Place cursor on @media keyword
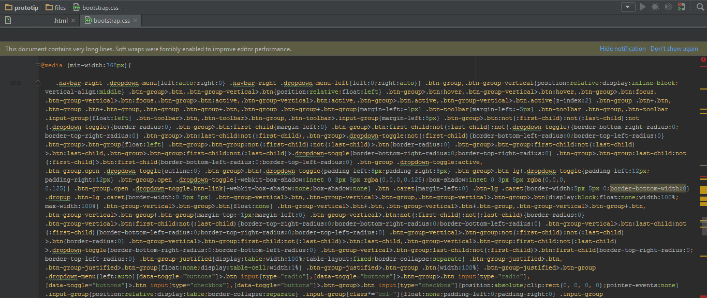 coord(52,66)
